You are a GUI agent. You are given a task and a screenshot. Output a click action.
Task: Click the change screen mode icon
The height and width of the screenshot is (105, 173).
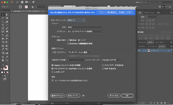click(x=5, y=79)
